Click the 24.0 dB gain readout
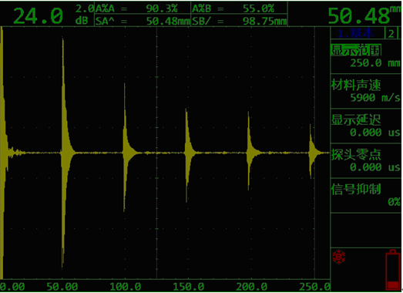 click(38, 15)
